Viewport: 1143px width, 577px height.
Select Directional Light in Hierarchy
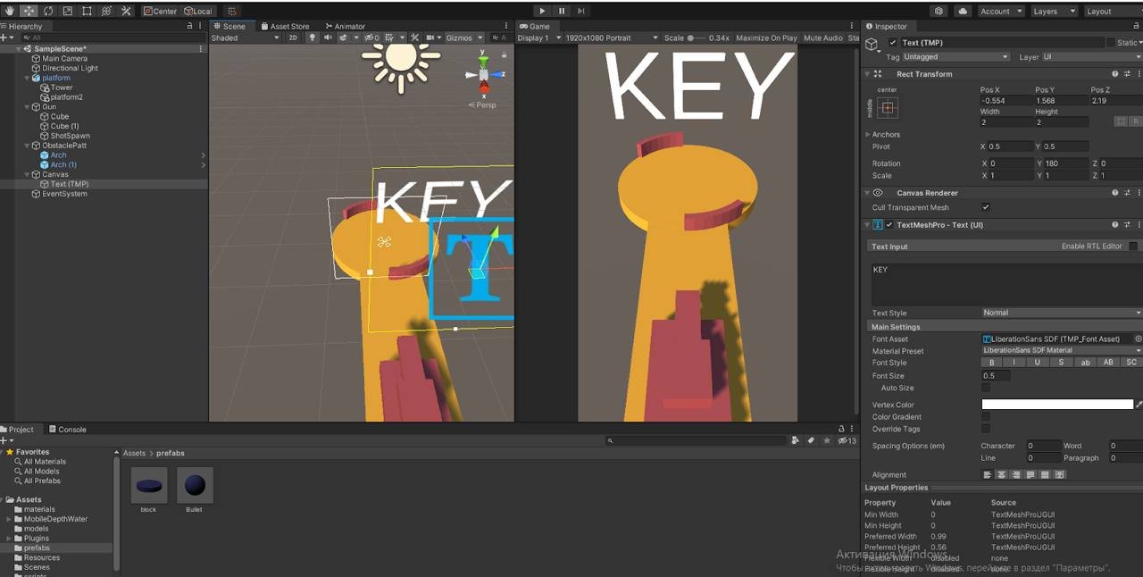(70, 68)
